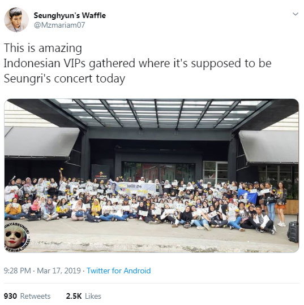Click the words Seungri's concert today
The image size is (304, 305).
[65, 79]
